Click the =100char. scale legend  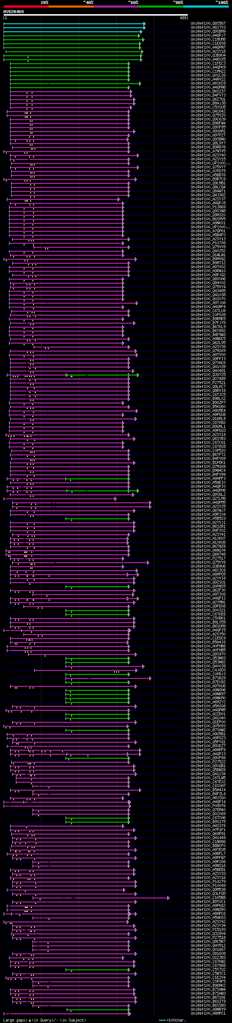point(172,1020)
